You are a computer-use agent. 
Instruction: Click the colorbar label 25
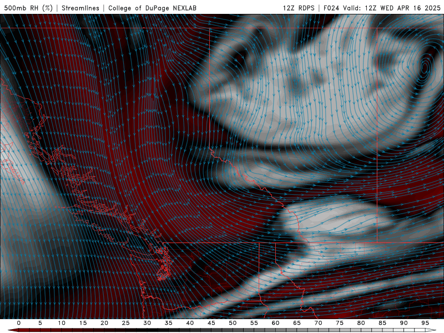[126, 323]
